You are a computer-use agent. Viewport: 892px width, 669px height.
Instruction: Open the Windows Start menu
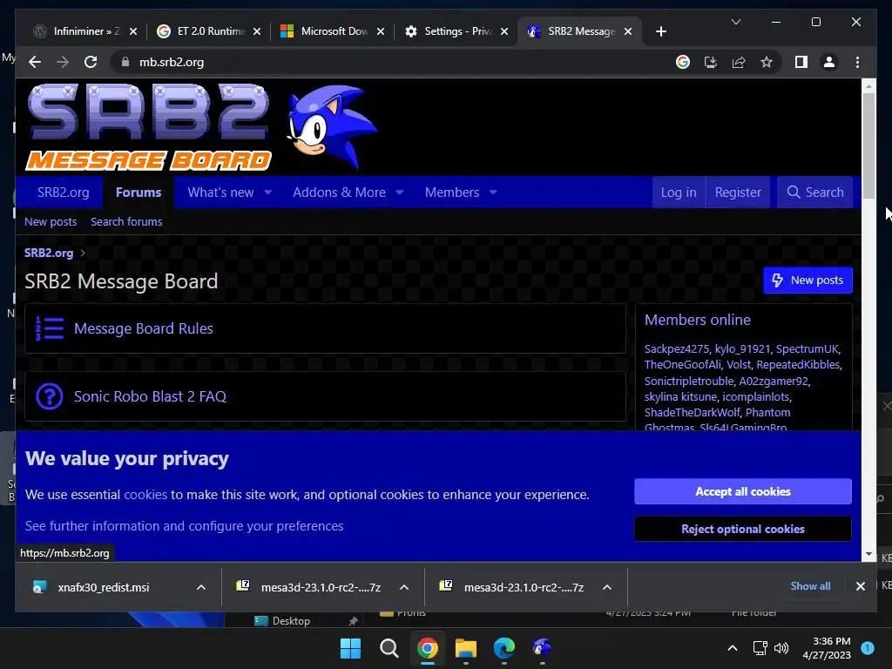coord(350,648)
